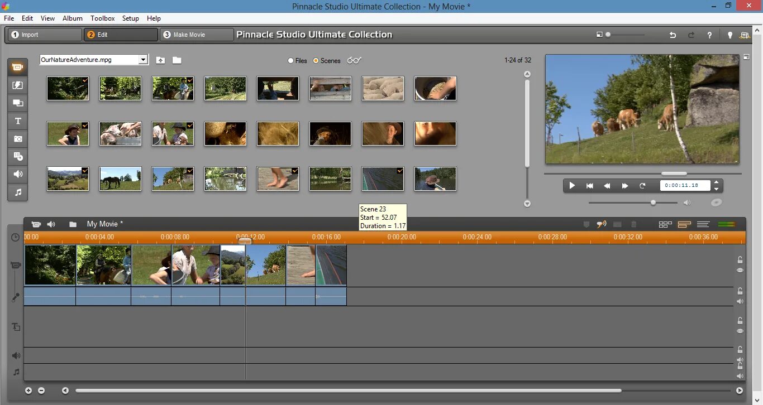
Task: Open the Transitions section in the sidebar
Action: coord(17,85)
